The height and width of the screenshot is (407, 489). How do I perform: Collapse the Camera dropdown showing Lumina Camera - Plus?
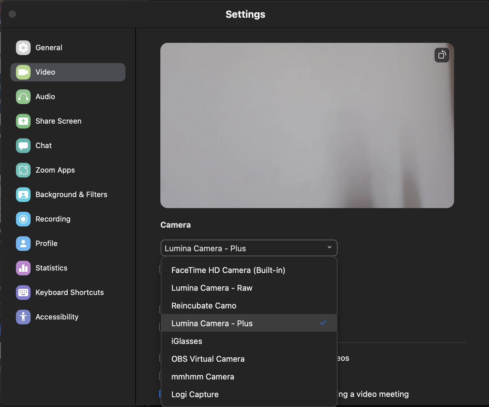click(249, 248)
